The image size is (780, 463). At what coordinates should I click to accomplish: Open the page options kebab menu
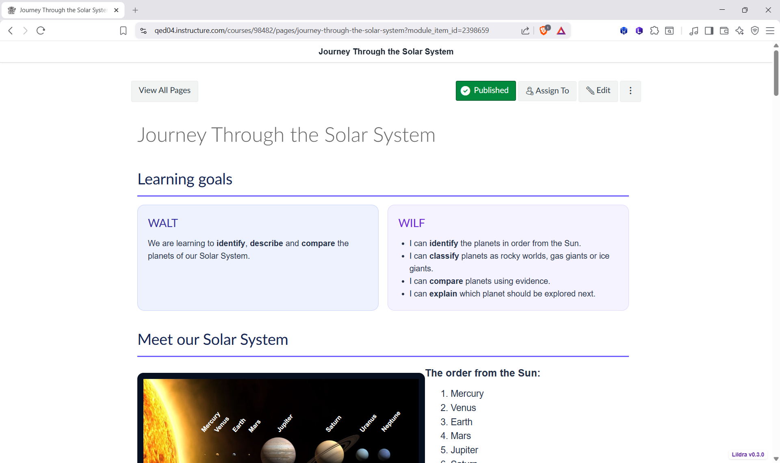pos(630,91)
